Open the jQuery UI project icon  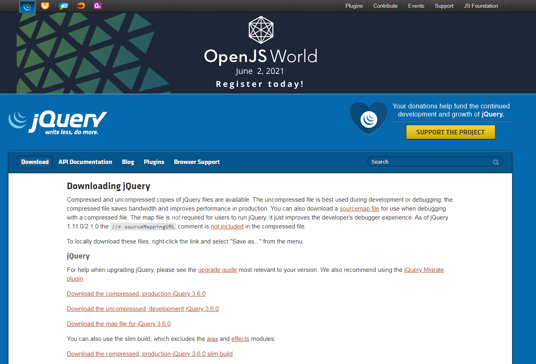45,6
